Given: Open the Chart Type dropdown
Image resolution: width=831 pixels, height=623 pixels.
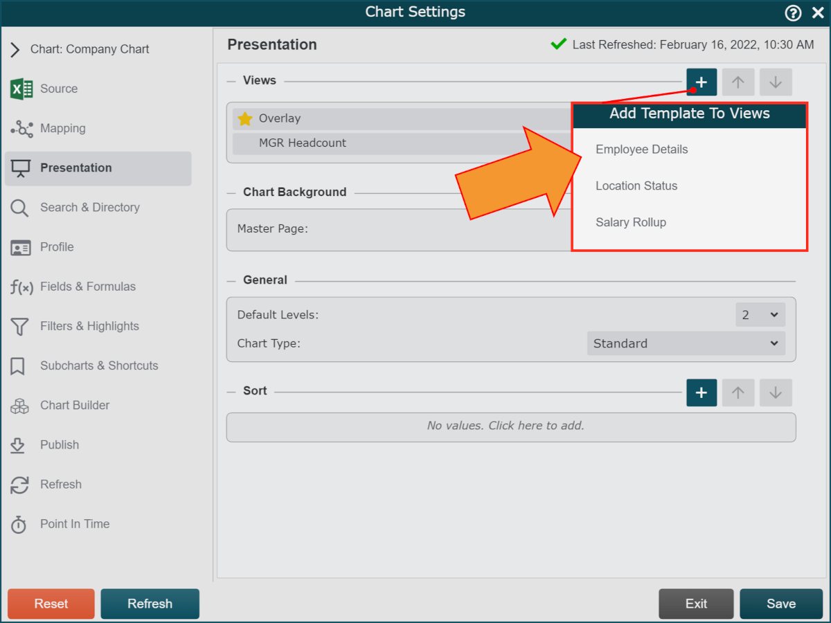Looking at the screenshot, I should tap(686, 343).
